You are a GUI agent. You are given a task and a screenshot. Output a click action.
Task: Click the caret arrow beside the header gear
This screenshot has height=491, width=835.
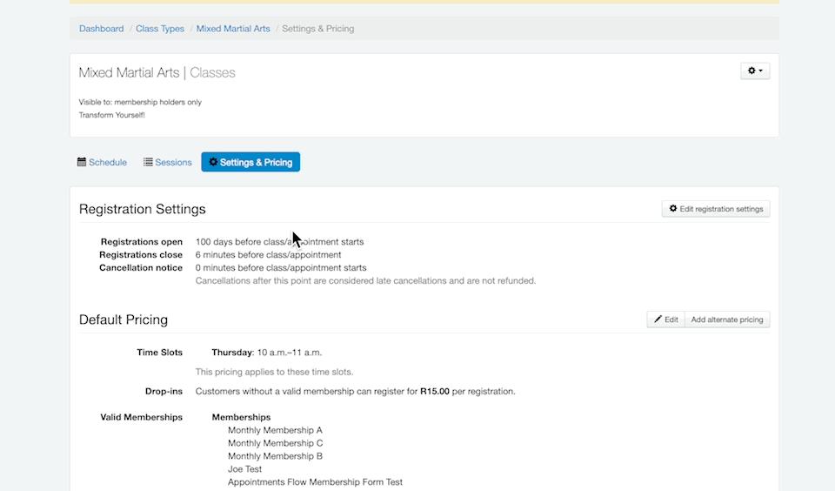[761, 71]
